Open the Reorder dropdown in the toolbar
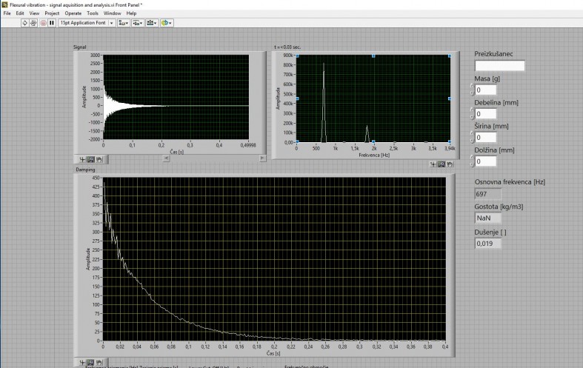Image resolution: width=583 pixels, height=368 pixels. (167, 23)
